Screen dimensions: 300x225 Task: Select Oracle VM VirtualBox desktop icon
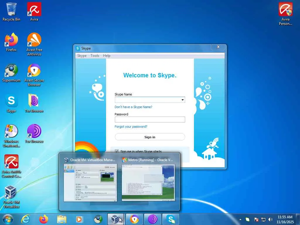(11, 197)
